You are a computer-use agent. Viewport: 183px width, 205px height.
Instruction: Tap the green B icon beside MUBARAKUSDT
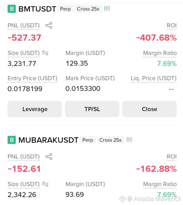(12, 140)
